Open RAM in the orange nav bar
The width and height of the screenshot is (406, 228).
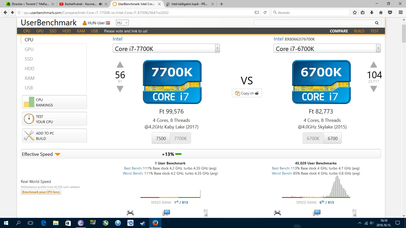(81, 31)
